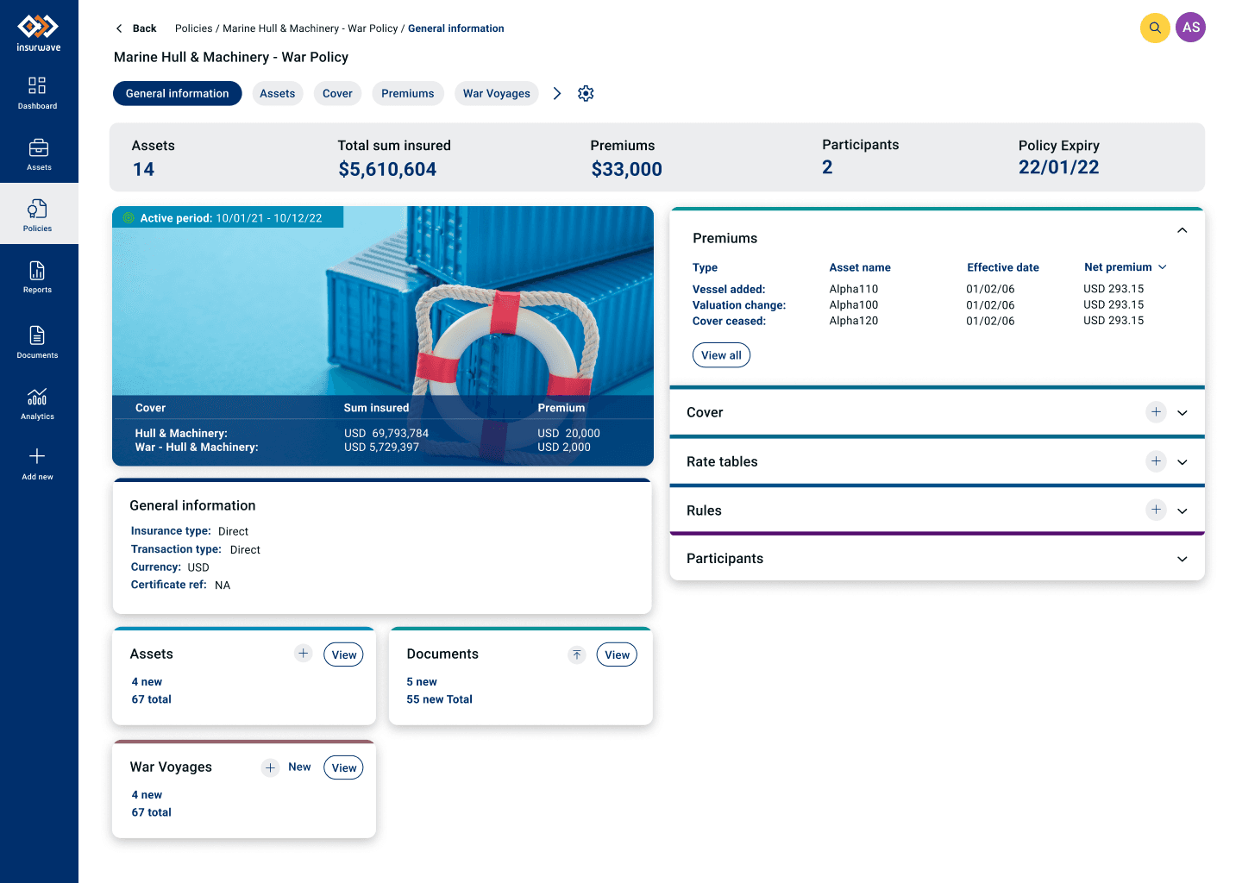
Task: Click the insurwave logo
Action: coord(39,33)
